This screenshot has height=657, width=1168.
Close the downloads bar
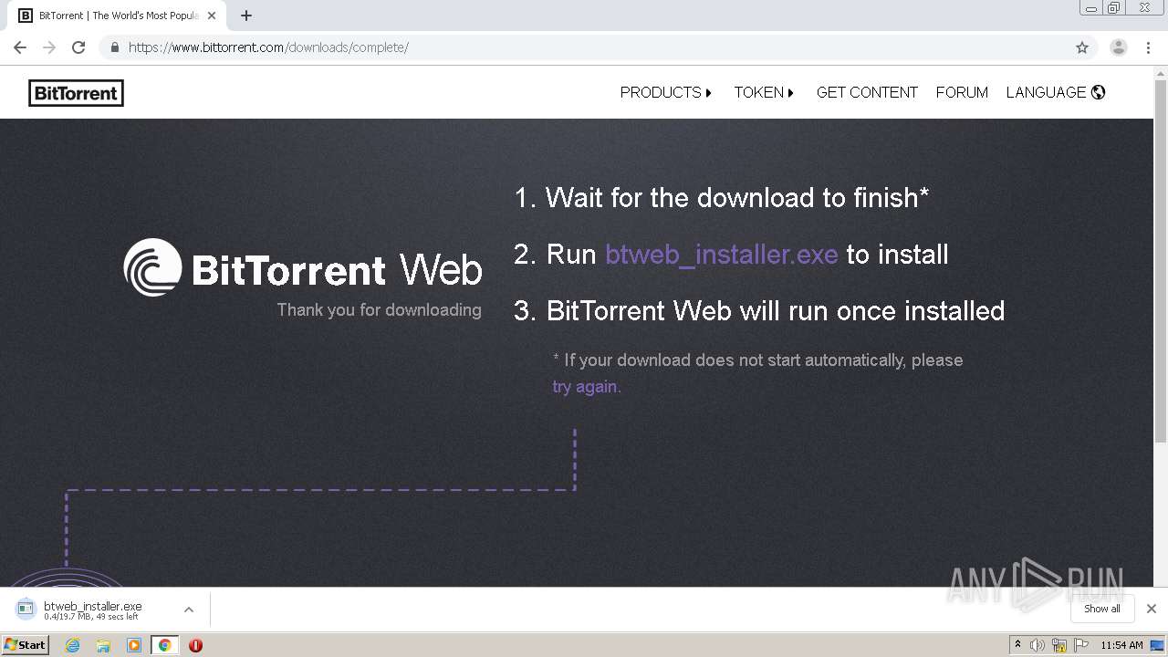[x=1152, y=609]
